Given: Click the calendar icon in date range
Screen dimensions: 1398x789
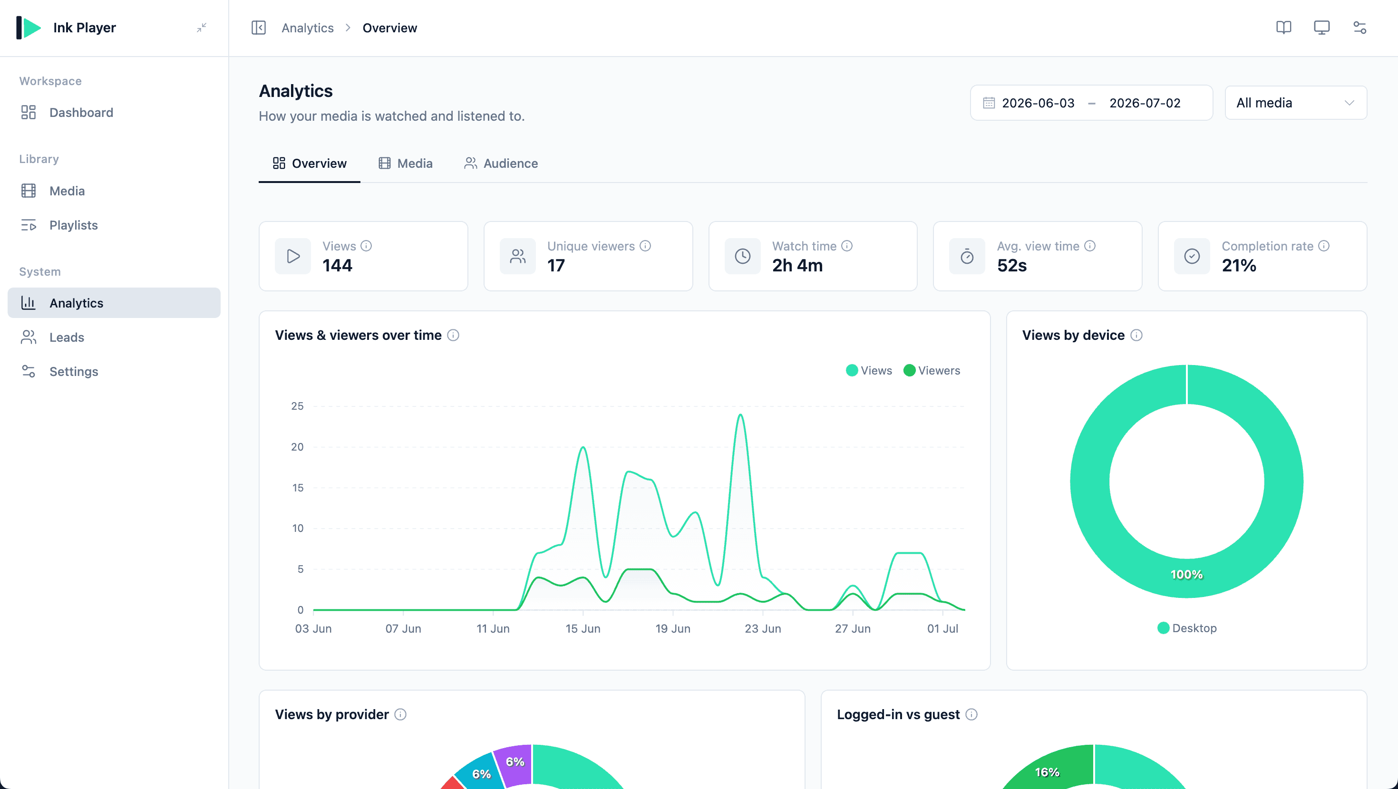Looking at the screenshot, I should (x=989, y=103).
